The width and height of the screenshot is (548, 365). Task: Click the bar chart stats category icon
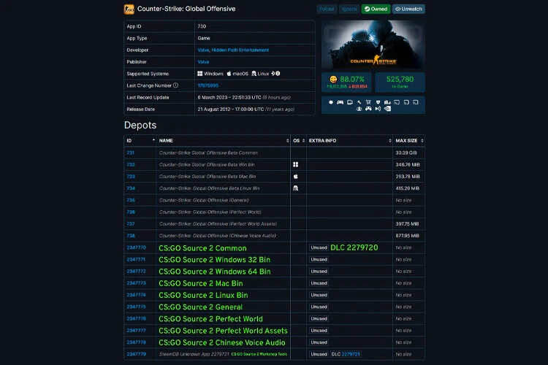click(387, 102)
